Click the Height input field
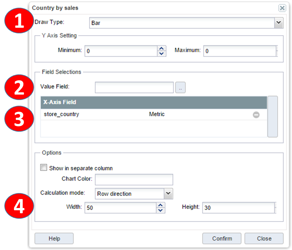The image size is (292, 250). point(238,208)
